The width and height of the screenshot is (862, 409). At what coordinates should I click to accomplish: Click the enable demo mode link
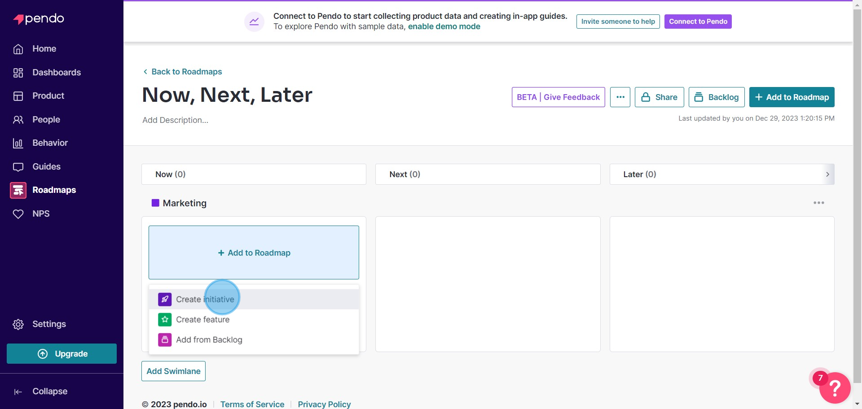click(x=444, y=26)
